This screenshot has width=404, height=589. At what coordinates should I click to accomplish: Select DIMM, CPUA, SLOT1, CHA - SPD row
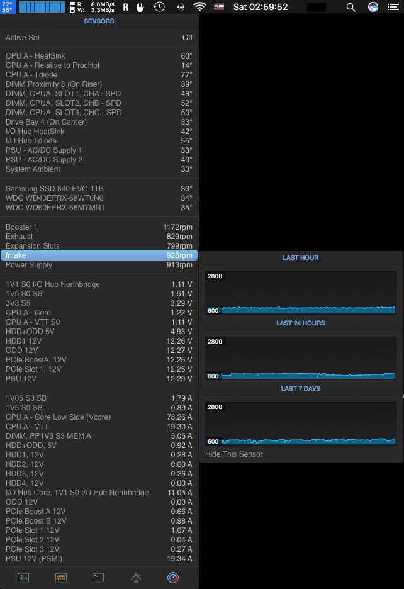click(x=99, y=94)
